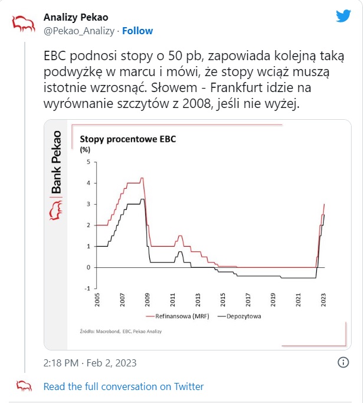Click the tweet info circle icon
The height and width of the screenshot is (403, 364).
point(343,362)
